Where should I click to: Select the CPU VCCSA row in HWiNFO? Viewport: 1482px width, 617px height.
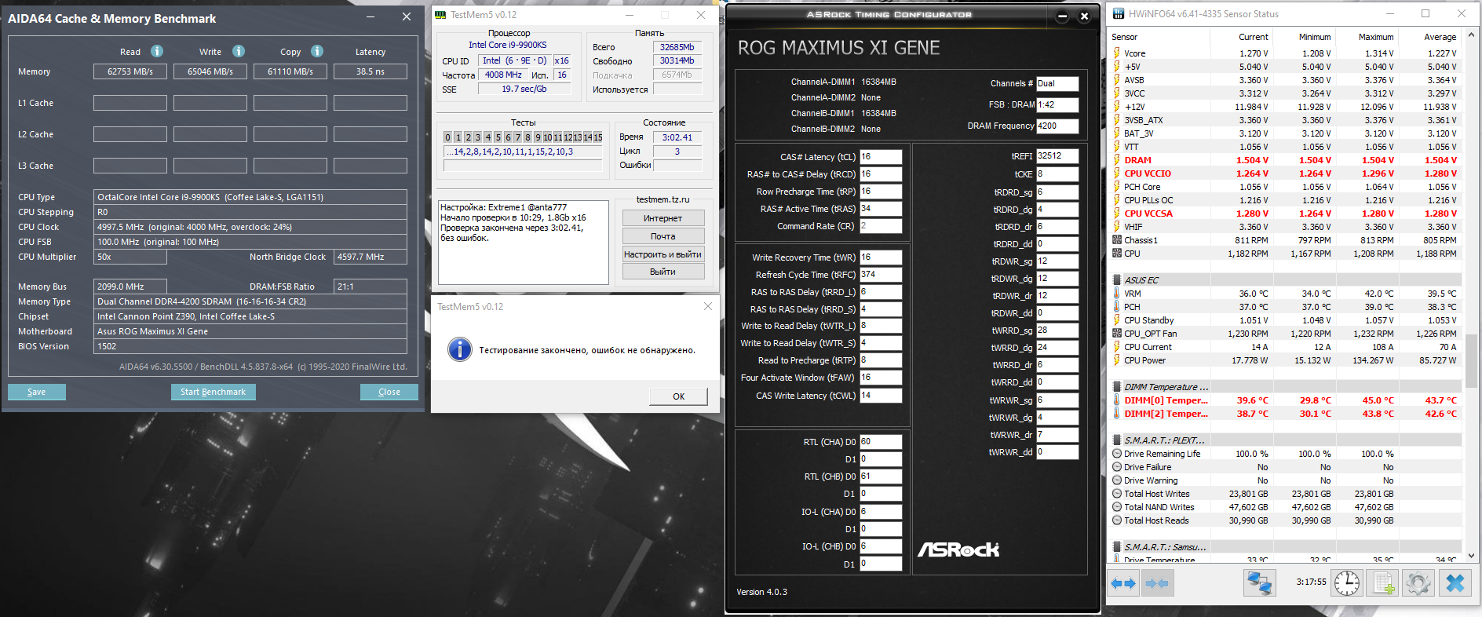click(x=1285, y=214)
